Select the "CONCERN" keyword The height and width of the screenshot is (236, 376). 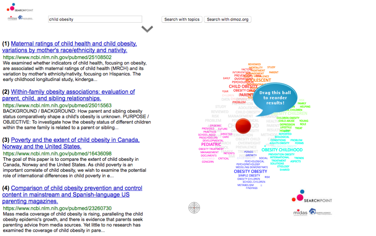coord(208,162)
